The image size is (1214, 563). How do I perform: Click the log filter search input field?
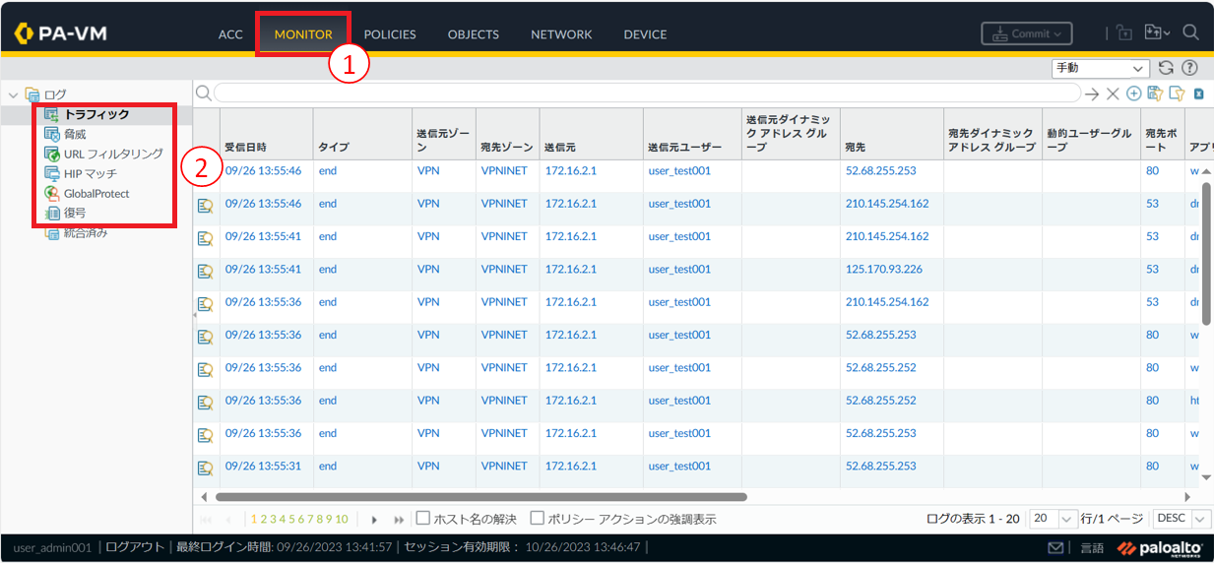[x=646, y=94]
